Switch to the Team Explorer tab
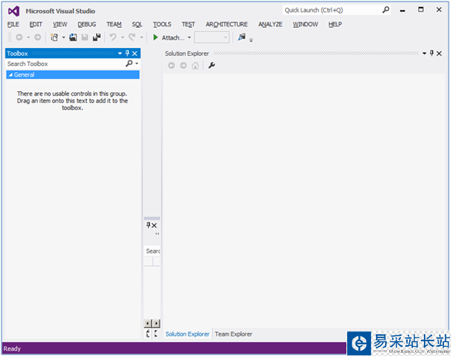The image size is (451, 356). [x=233, y=334]
